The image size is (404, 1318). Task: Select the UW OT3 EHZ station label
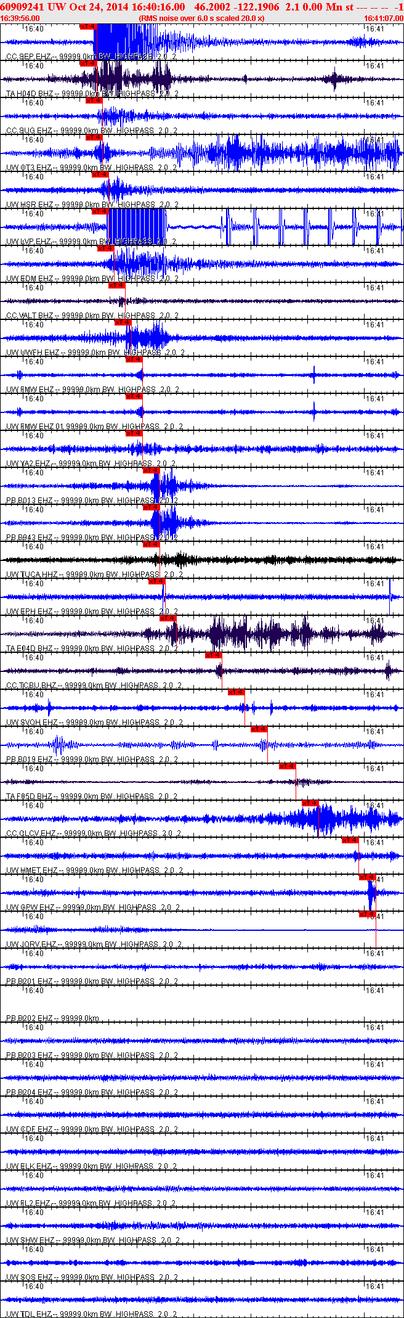click(91, 168)
